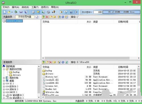This screenshot has width=142, height=104.
Task: Select the 20141023_224422 disc tree item
Action: point(14,21)
